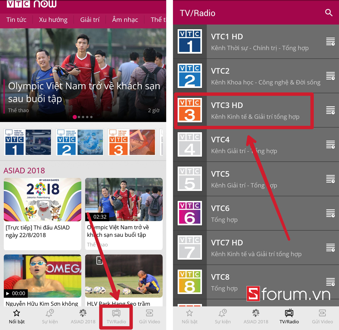Open Gửi Video icon in left bottom bar

point(149,316)
